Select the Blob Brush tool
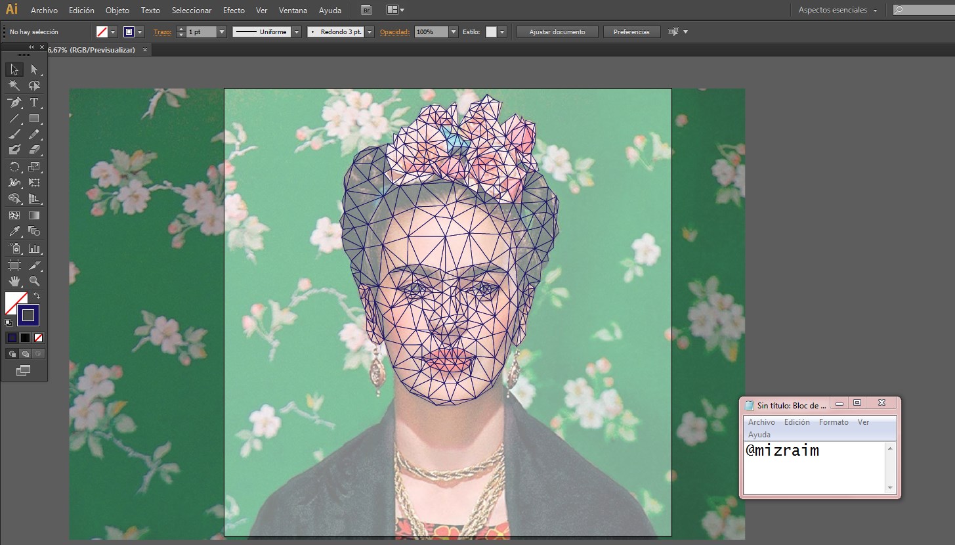Image resolution: width=955 pixels, height=545 pixels. [14, 150]
